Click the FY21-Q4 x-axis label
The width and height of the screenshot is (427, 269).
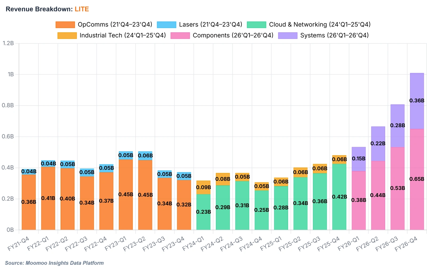[18, 244]
